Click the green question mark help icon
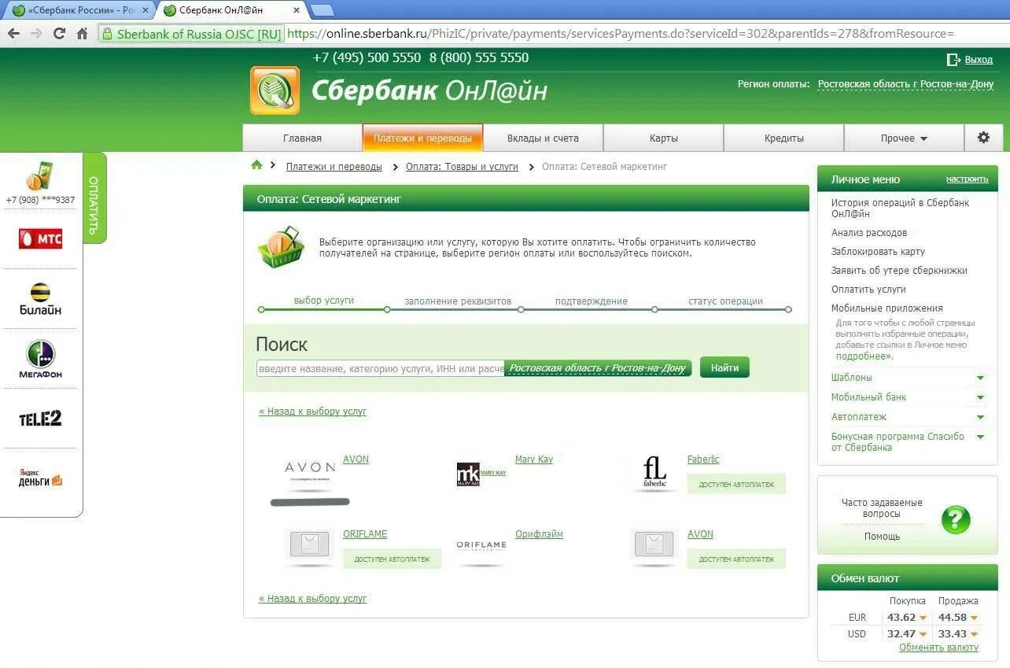This screenshot has width=1010, height=668. point(956,519)
